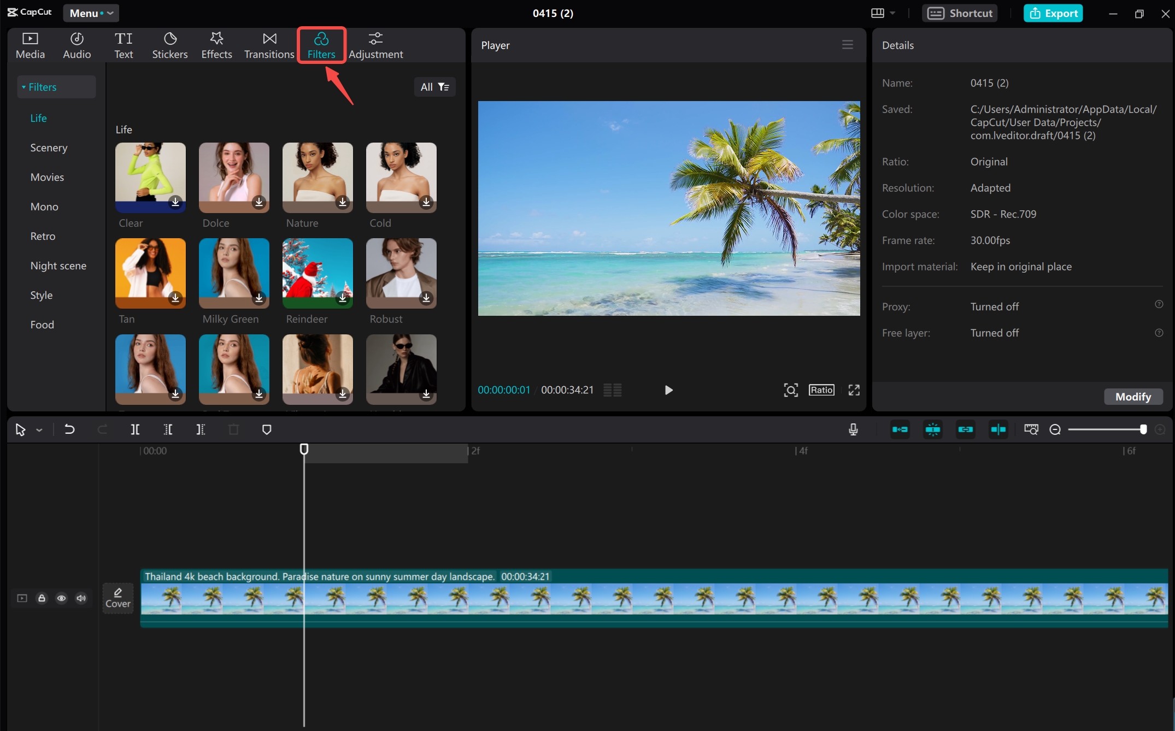Drag the timeline zoom slider right

[1143, 429]
